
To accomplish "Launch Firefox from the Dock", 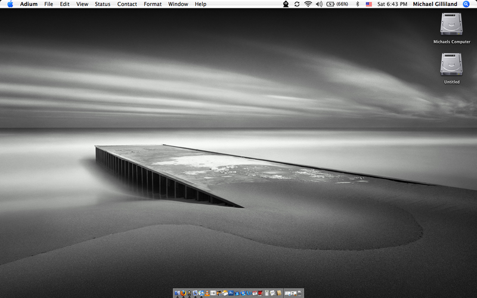I will 183,293.
